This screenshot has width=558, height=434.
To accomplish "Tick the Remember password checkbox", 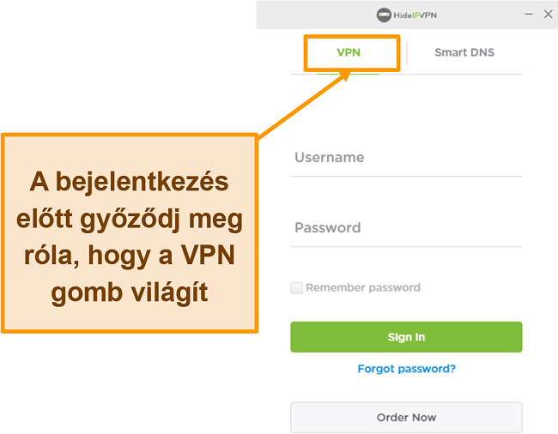I will 296,287.
